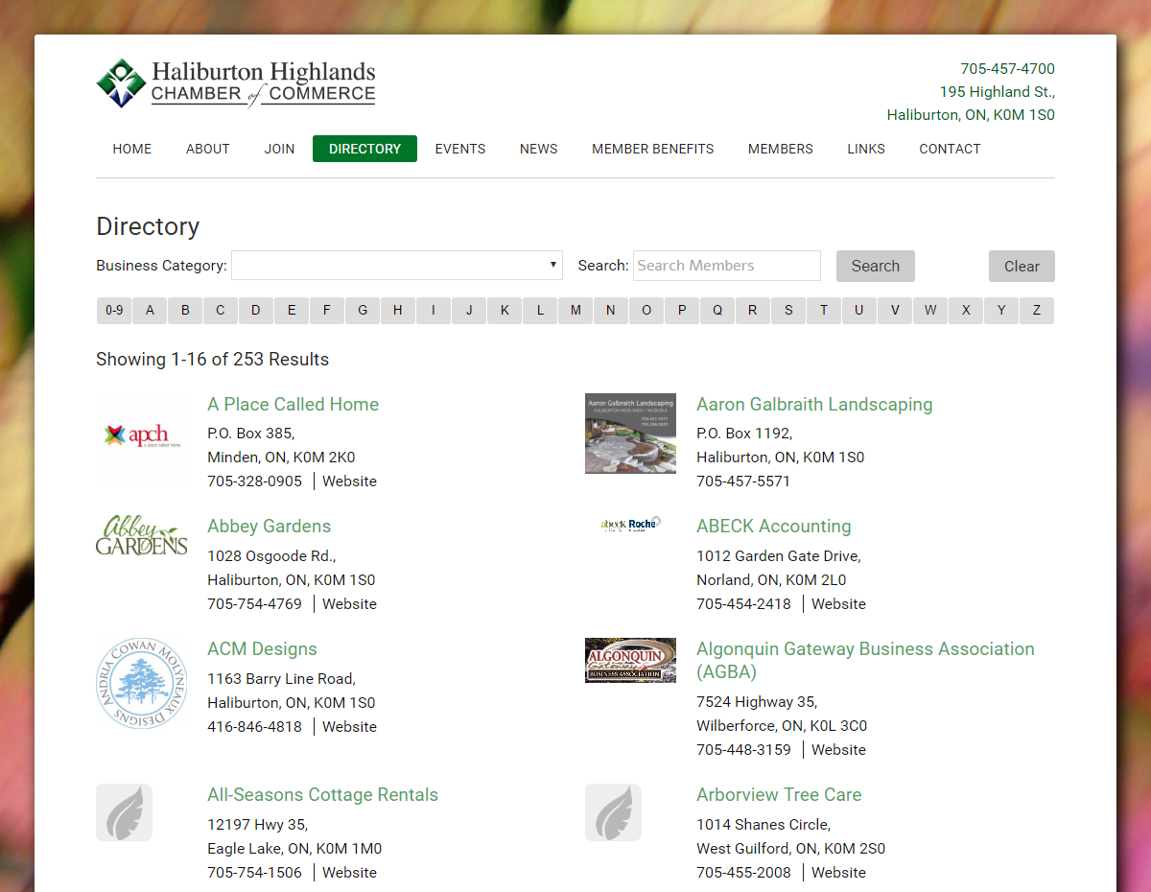1151x892 pixels.
Task: Open the Contact menu item
Action: tap(950, 149)
